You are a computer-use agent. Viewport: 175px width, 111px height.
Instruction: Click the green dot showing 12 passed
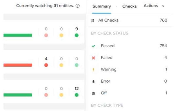[76, 95]
